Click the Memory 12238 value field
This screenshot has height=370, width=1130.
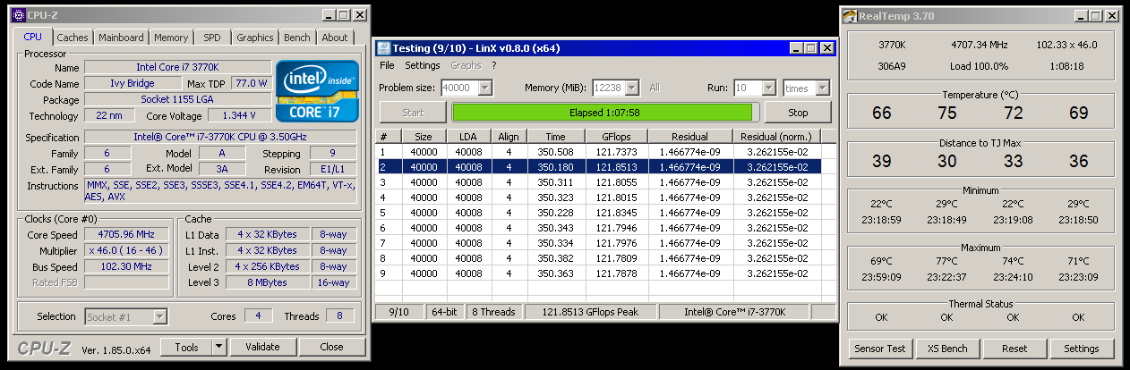click(609, 88)
